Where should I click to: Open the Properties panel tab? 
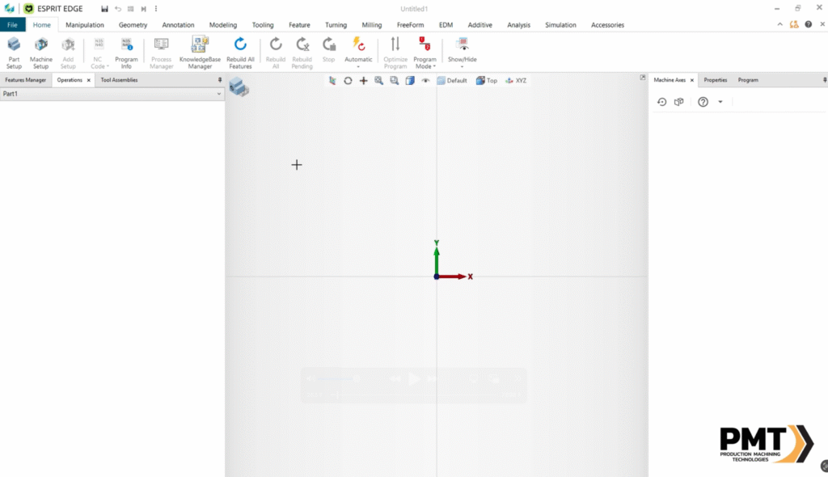click(x=715, y=79)
